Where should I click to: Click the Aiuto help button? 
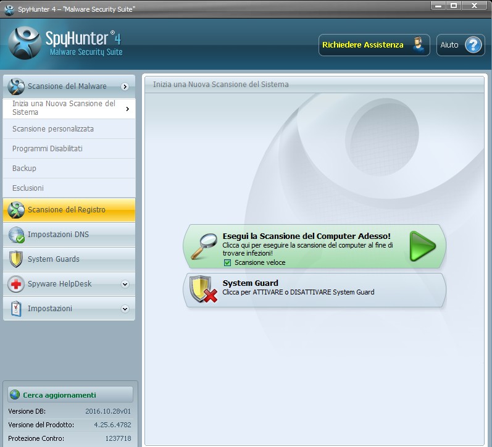tap(461, 45)
